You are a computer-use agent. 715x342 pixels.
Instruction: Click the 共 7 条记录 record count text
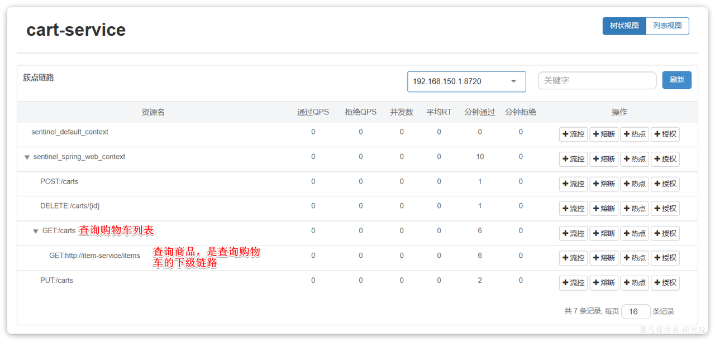(583, 311)
